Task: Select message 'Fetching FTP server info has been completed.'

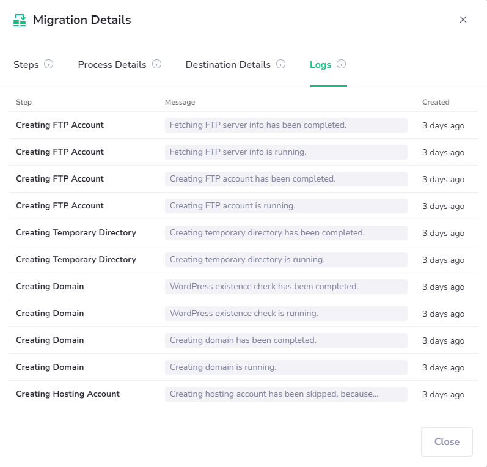Action: (286, 125)
